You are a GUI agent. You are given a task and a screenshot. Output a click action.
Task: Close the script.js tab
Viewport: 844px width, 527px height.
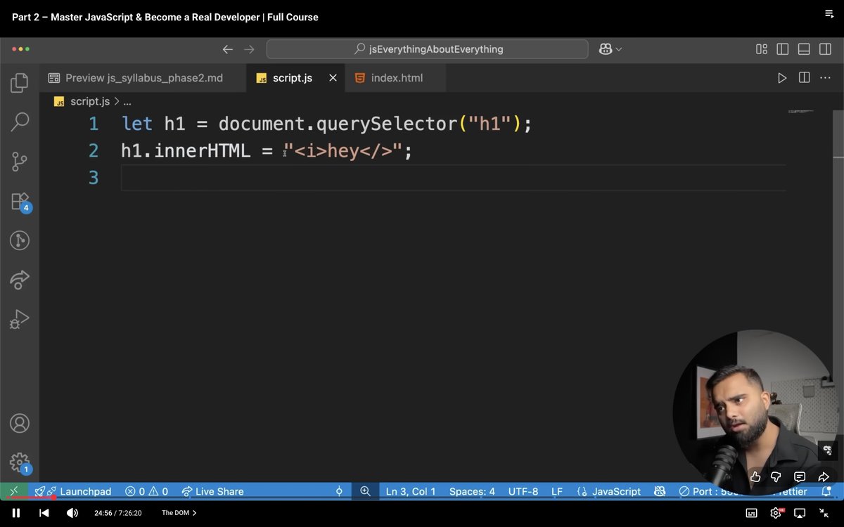(x=333, y=78)
